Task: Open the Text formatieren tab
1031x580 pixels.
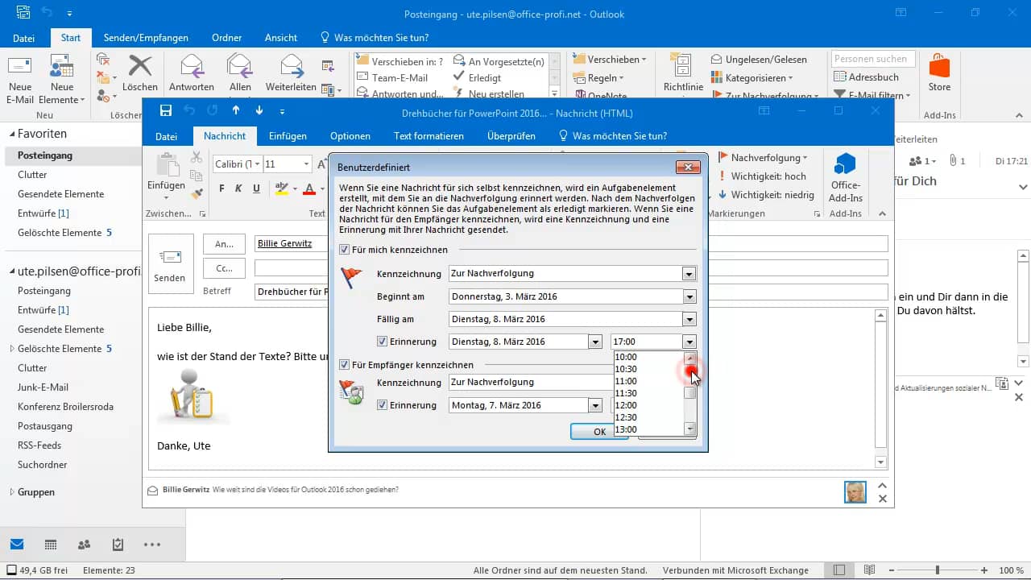Action: coord(429,136)
